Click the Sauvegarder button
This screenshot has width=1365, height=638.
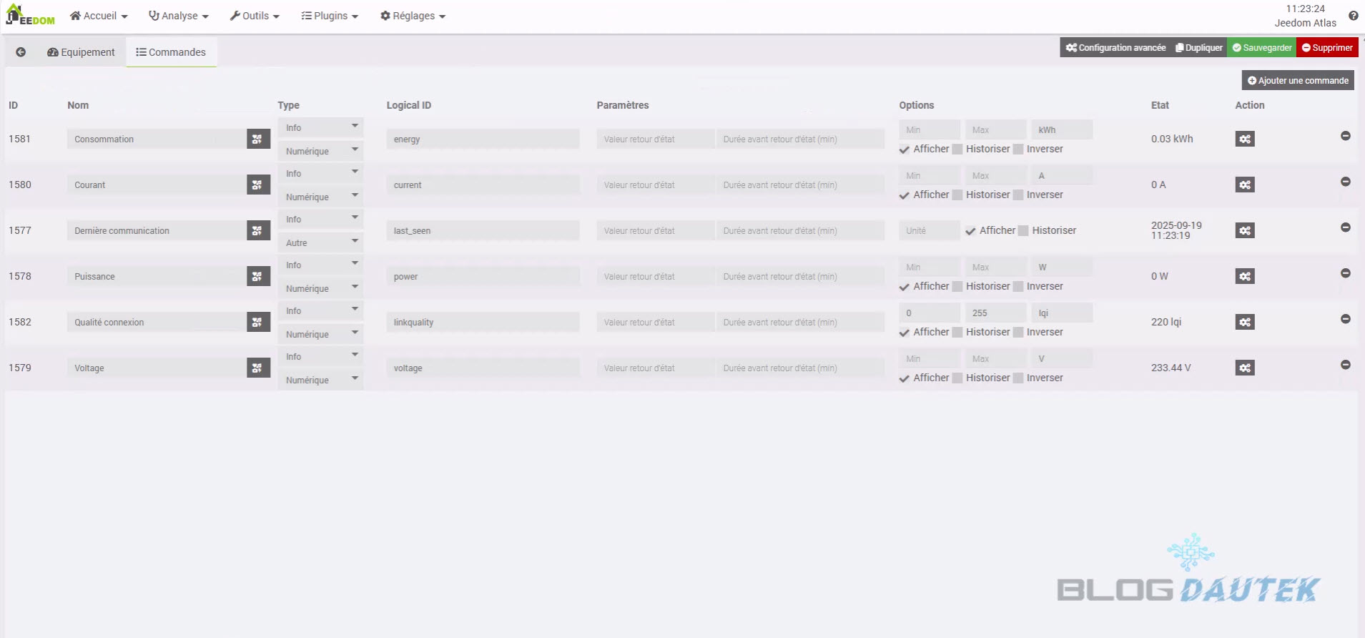coord(1262,48)
